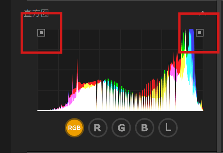Toggle the highlight clipping warning indicator
The height and width of the screenshot is (153, 223).
pos(200,33)
